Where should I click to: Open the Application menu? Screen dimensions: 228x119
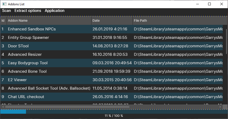pos(55,11)
